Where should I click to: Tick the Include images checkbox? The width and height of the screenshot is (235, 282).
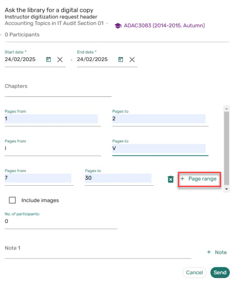click(x=12, y=200)
